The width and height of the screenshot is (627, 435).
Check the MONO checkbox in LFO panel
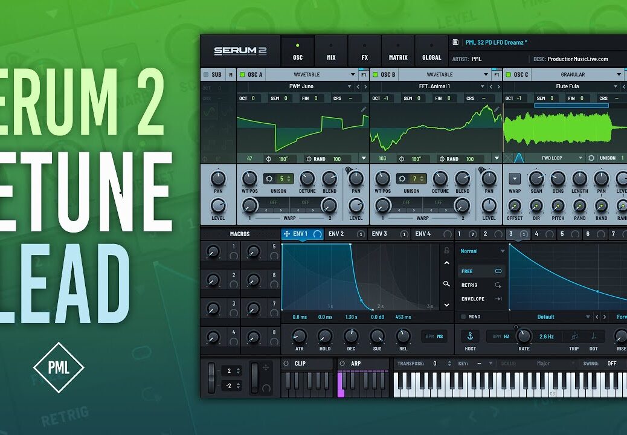click(463, 317)
